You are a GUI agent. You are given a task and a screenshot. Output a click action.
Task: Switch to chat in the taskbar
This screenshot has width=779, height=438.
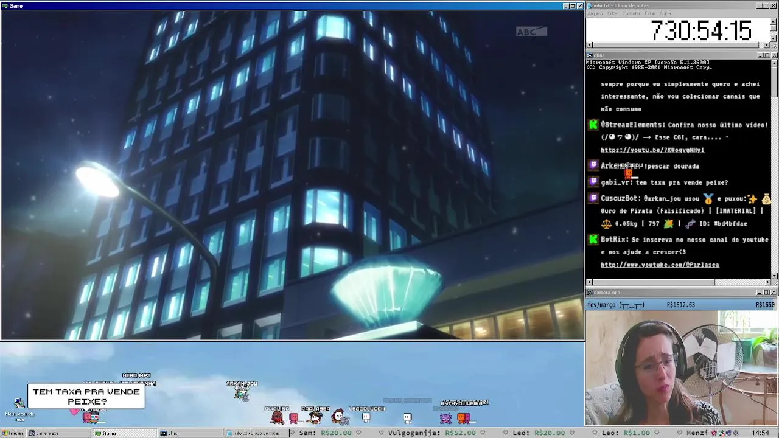click(190, 433)
